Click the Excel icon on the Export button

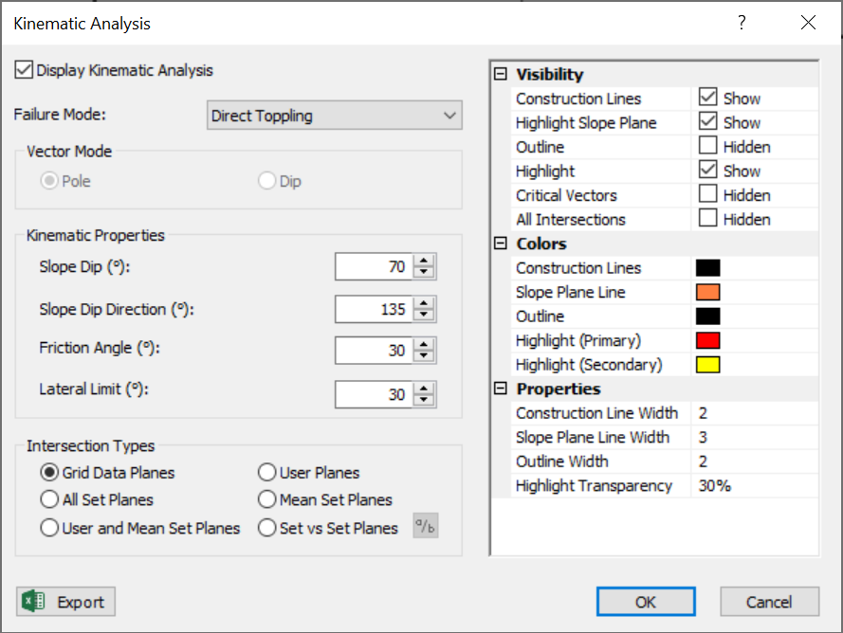click(32, 601)
